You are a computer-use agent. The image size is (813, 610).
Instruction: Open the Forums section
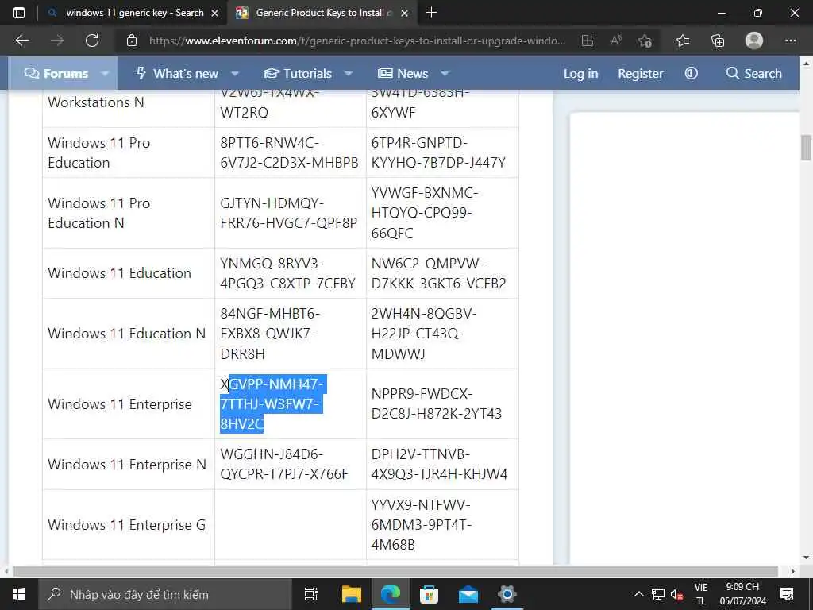coord(56,74)
